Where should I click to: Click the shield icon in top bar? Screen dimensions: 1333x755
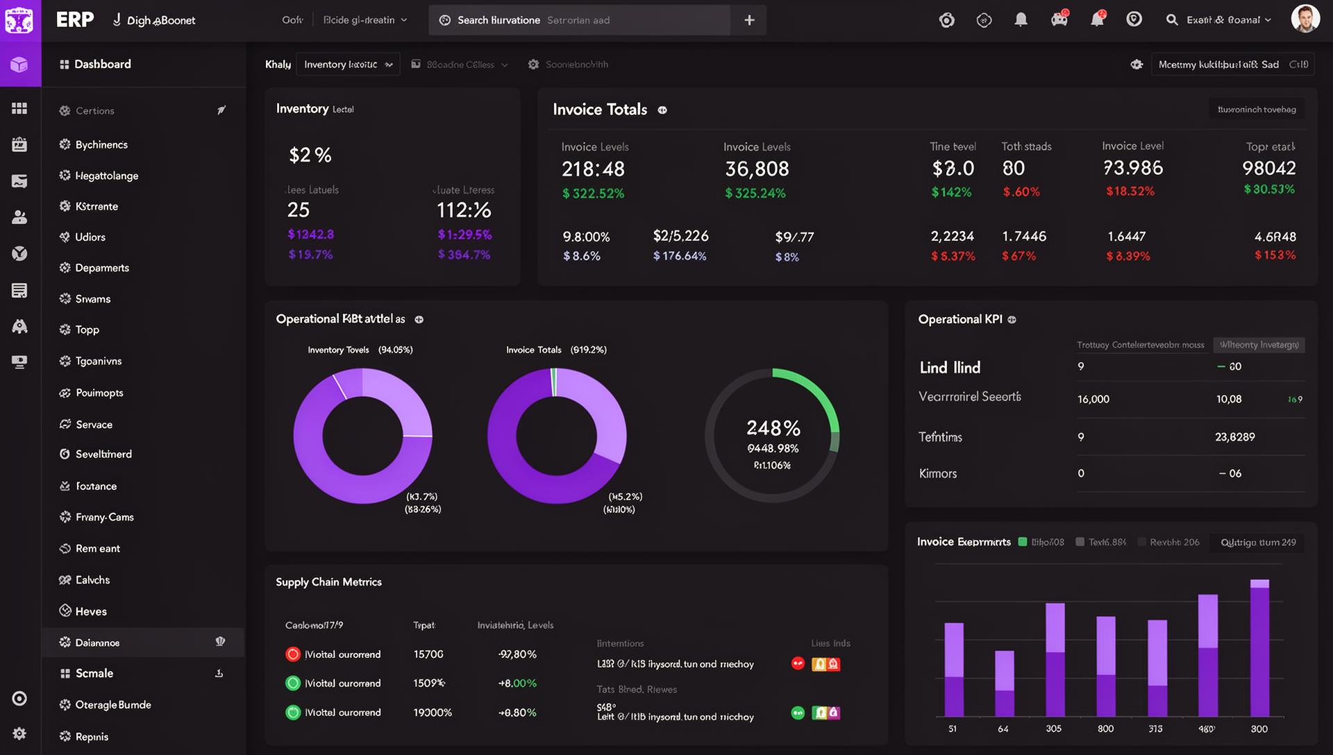click(x=1134, y=19)
